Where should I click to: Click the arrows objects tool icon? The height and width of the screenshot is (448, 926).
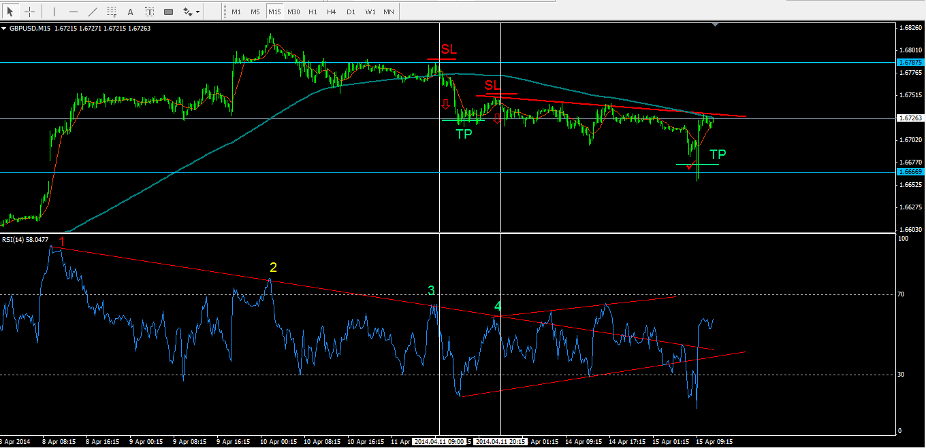(x=187, y=12)
